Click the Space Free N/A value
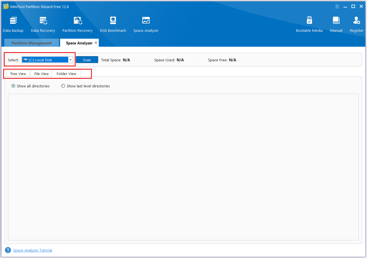Screen dimensions: 367x259 click(233, 60)
